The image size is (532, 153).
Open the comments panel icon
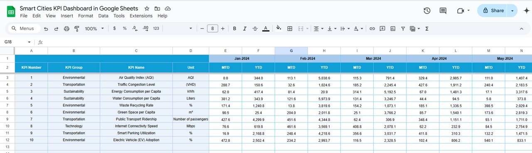(x=443, y=11)
